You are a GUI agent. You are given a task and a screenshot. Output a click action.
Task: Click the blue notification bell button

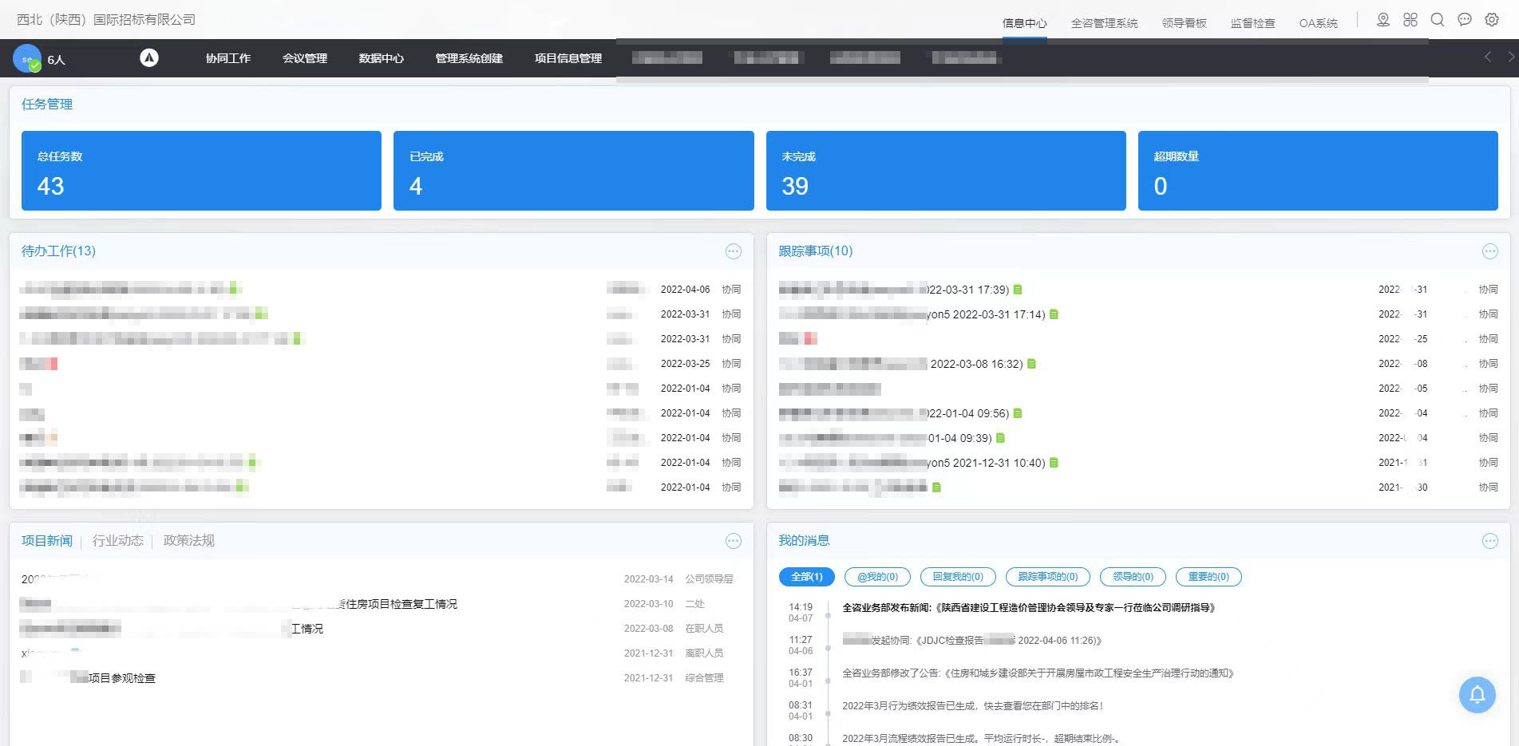pyautogui.click(x=1477, y=695)
